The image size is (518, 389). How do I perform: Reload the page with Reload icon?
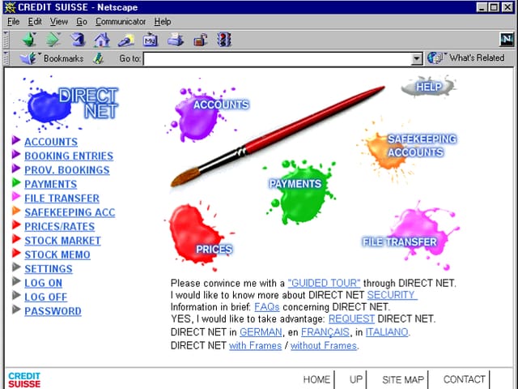(79, 40)
